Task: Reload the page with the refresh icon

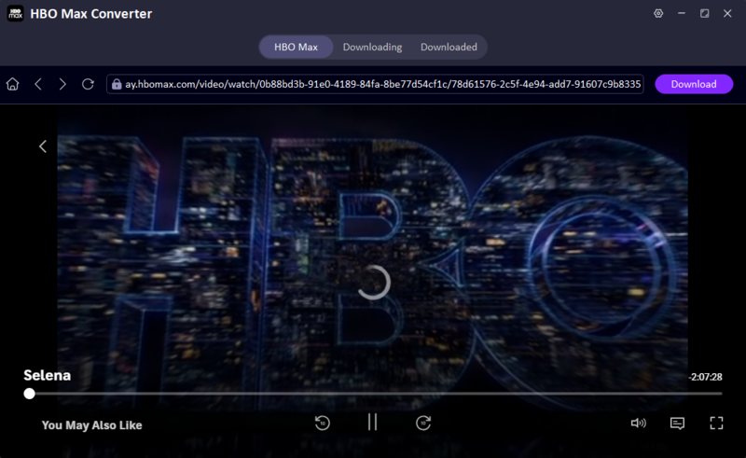Action: click(88, 84)
